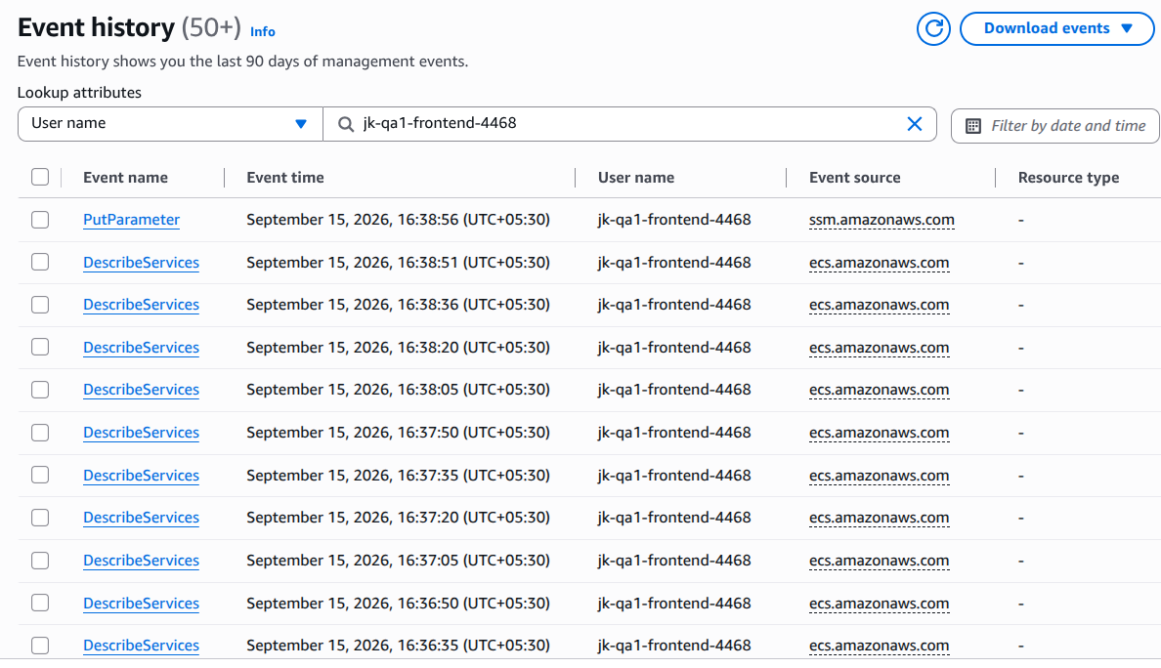Click the ssm.amazonaws.com event source
The height and width of the screenshot is (668, 1161).
point(881,220)
